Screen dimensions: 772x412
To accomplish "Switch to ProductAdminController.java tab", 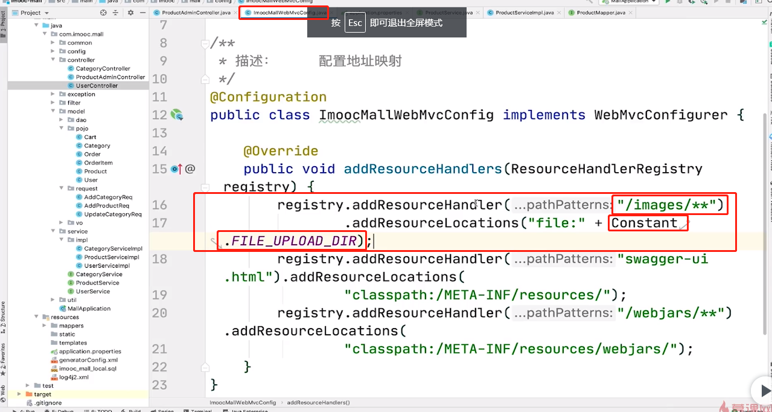I will click(x=192, y=13).
